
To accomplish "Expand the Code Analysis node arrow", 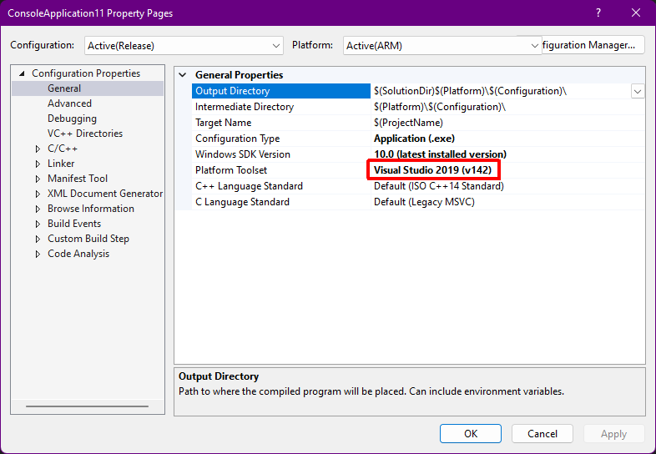I will pos(38,254).
